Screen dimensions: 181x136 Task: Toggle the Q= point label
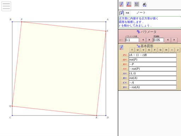point(125,60)
